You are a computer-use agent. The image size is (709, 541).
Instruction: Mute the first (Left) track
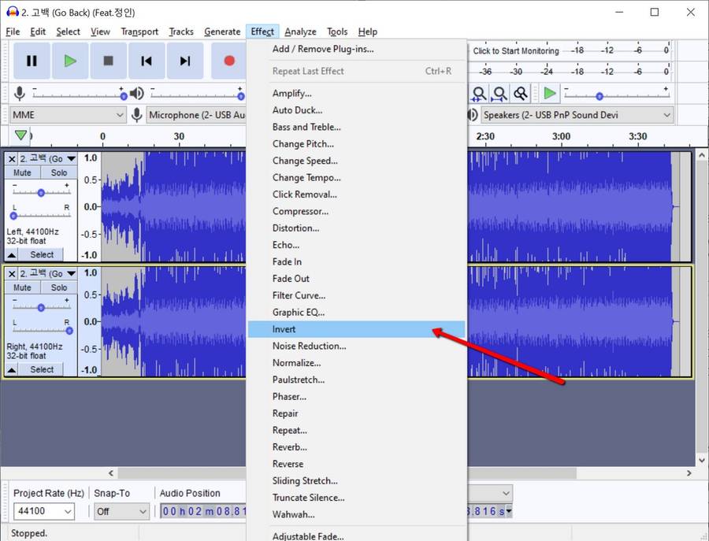coord(23,173)
